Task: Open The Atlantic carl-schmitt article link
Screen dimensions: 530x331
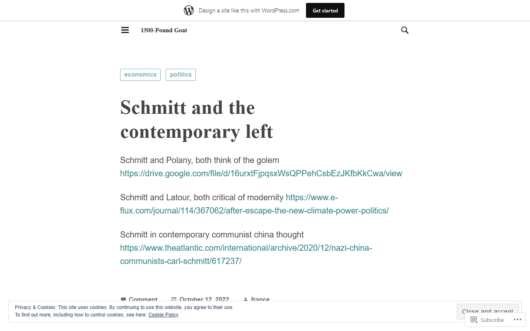Action: (x=246, y=254)
